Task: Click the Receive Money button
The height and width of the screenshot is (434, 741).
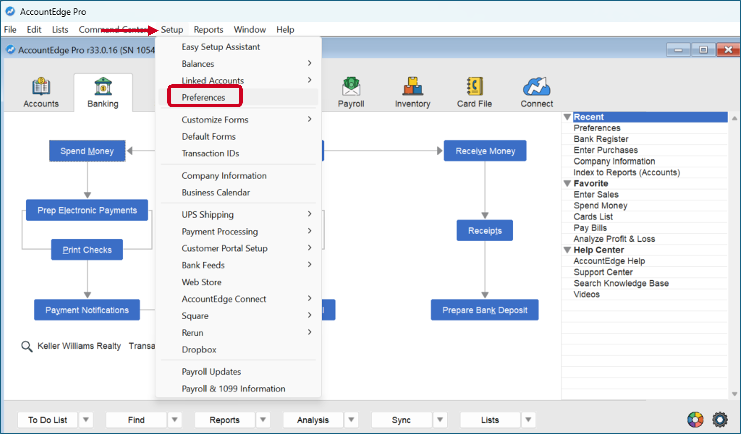Action: coord(485,151)
